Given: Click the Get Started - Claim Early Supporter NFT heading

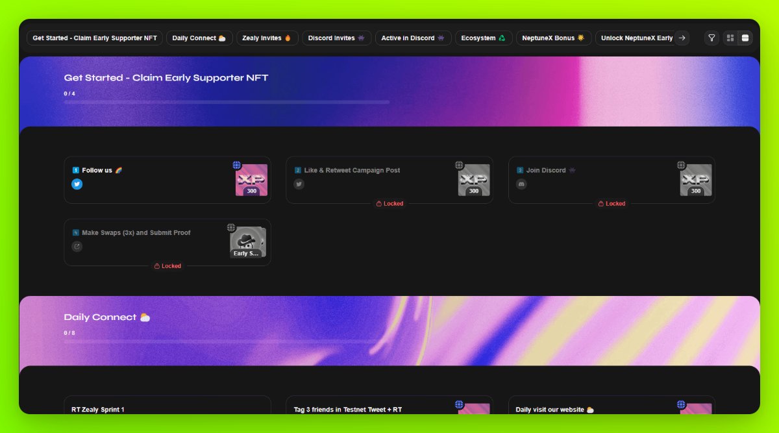Looking at the screenshot, I should point(166,78).
